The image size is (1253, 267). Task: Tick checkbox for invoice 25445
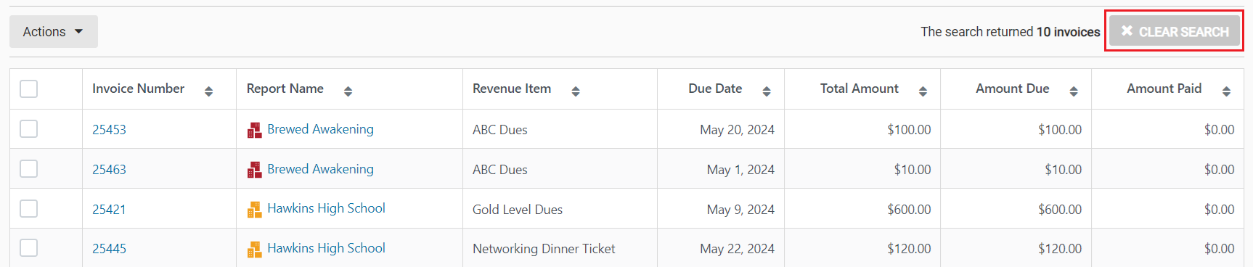click(x=28, y=248)
